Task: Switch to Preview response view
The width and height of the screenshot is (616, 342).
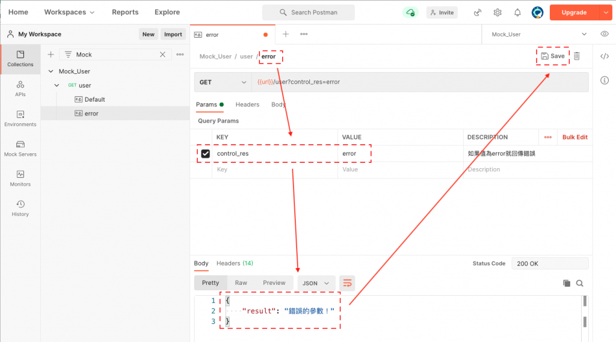Action: (x=274, y=282)
